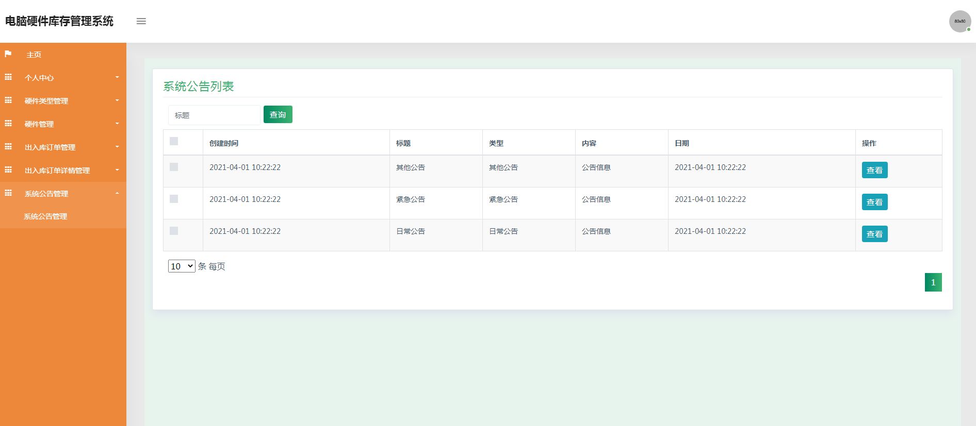Click 查看 for the 紧急公告 row
This screenshot has width=976, height=426.
point(874,202)
